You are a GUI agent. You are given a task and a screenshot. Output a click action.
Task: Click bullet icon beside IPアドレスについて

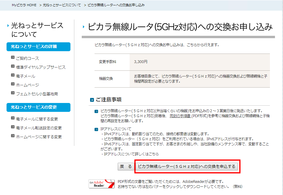96,129
